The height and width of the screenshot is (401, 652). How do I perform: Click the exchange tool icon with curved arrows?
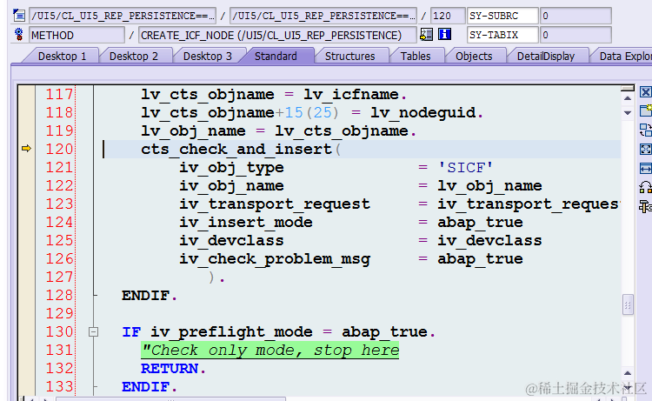pos(645,187)
